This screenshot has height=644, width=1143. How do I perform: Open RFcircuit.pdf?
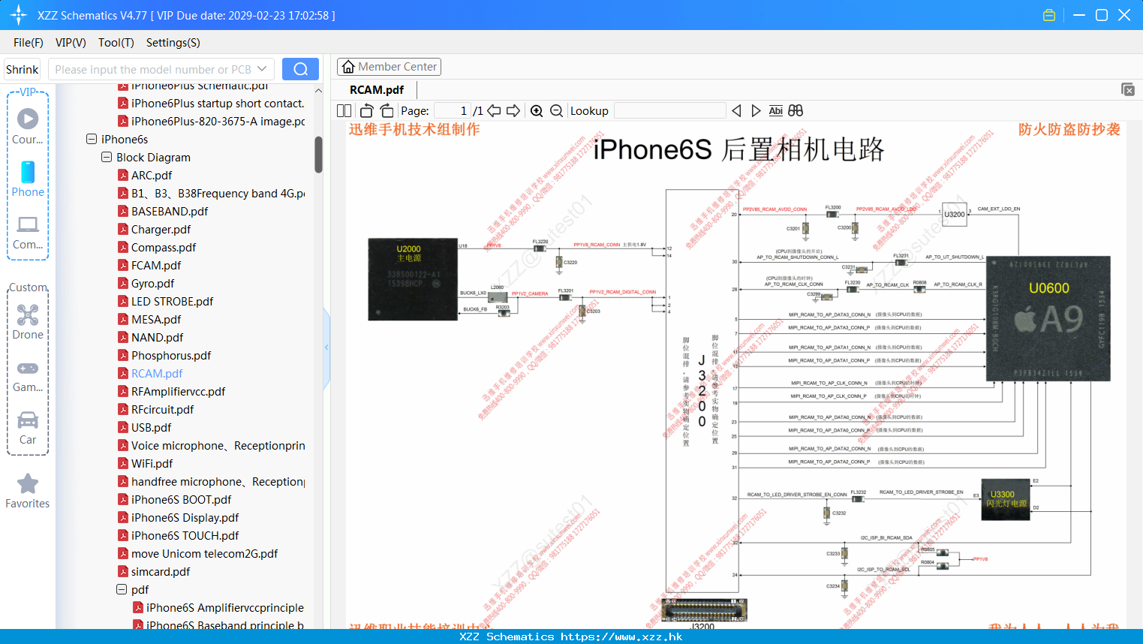162,409
